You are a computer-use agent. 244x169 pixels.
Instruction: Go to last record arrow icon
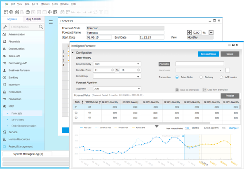pyautogui.click(x=90, y=12)
